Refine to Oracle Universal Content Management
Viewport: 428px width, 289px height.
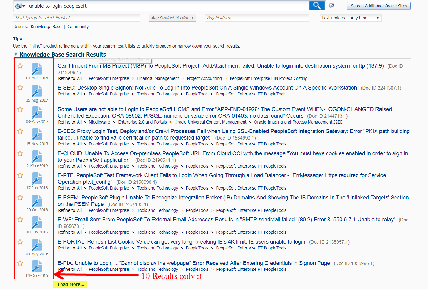[x=210, y=122]
